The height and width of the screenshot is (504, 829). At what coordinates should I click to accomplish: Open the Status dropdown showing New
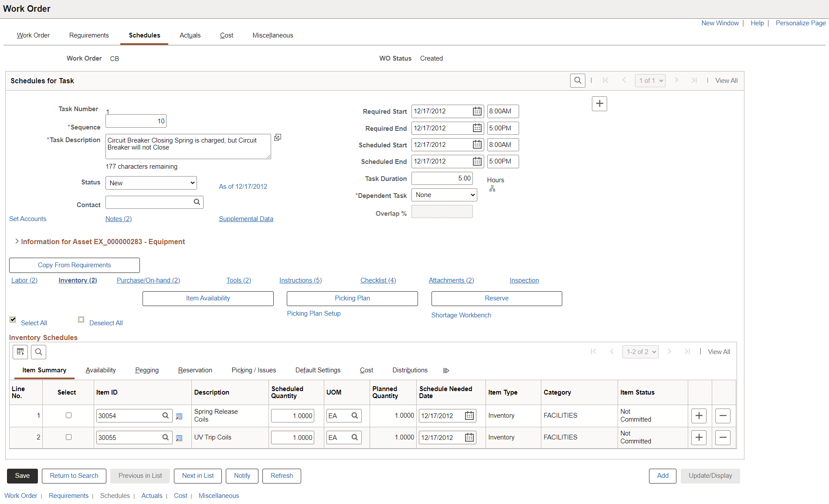[151, 183]
